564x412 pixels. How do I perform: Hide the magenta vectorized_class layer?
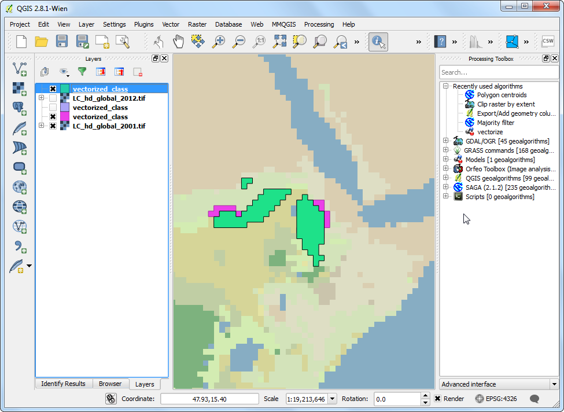coord(53,117)
